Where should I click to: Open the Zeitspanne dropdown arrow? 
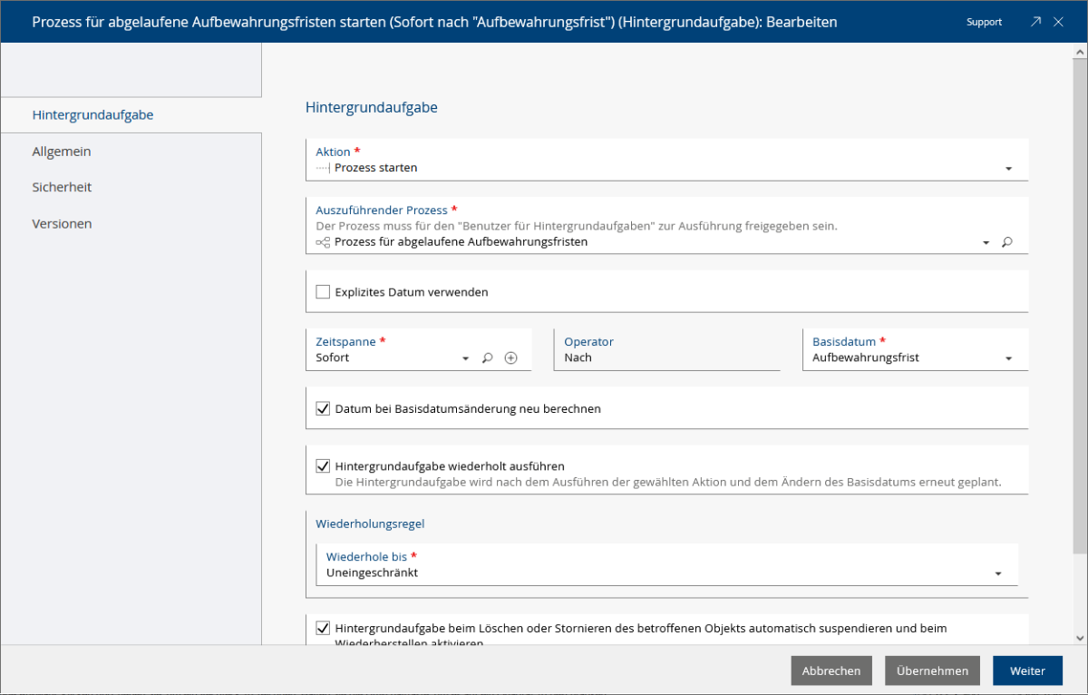466,358
